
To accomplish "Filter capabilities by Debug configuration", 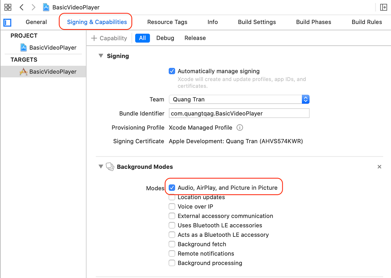I will [x=165, y=38].
